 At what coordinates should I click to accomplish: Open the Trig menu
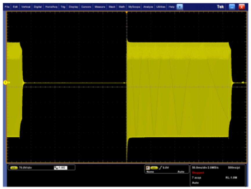click(63, 7)
